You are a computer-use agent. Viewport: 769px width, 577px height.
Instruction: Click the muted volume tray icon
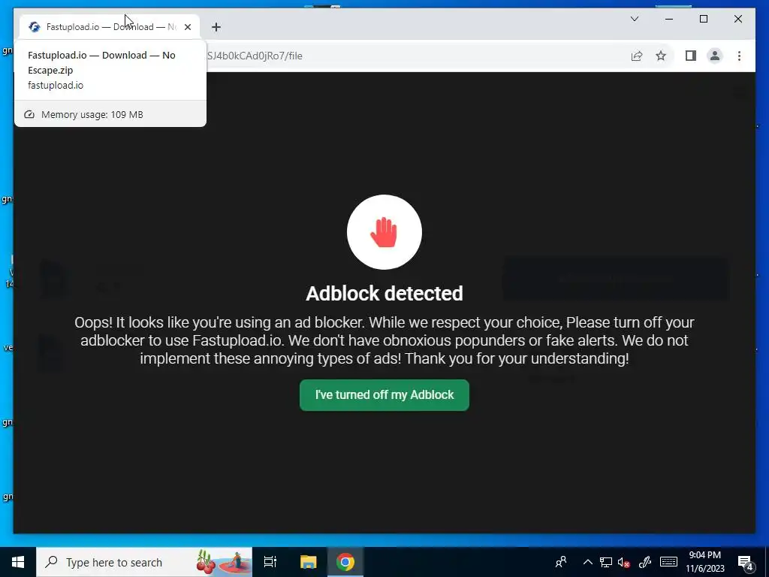coord(624,562)
